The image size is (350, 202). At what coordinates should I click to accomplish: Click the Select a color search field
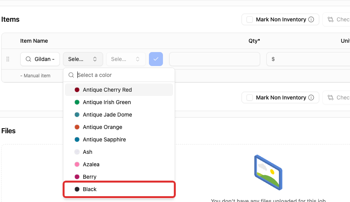click(119, 75)
